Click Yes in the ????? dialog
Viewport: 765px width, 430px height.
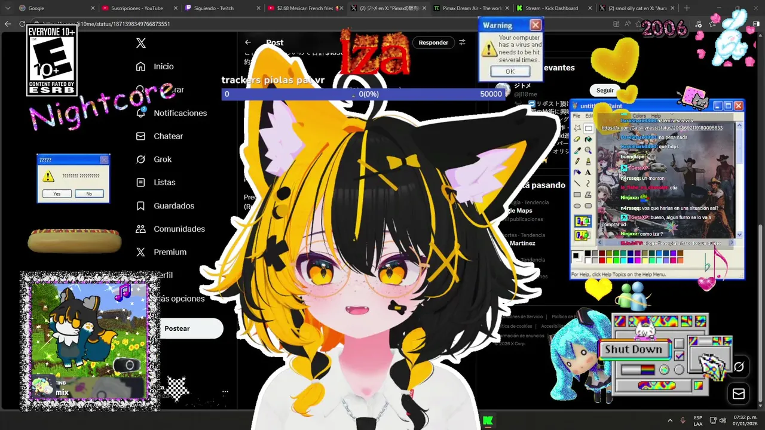click(57, 193)
